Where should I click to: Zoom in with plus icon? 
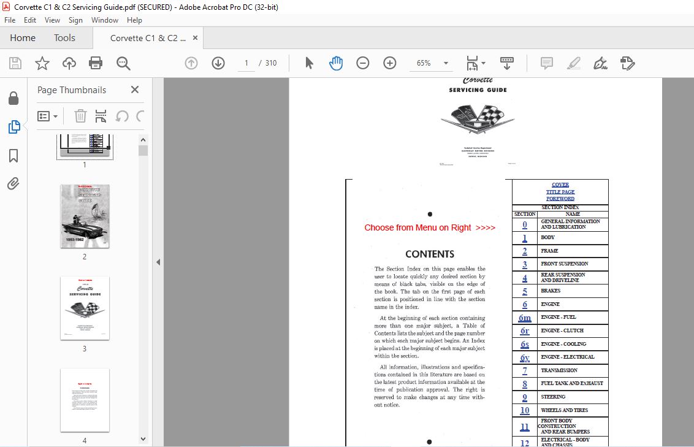coord(389,63)
